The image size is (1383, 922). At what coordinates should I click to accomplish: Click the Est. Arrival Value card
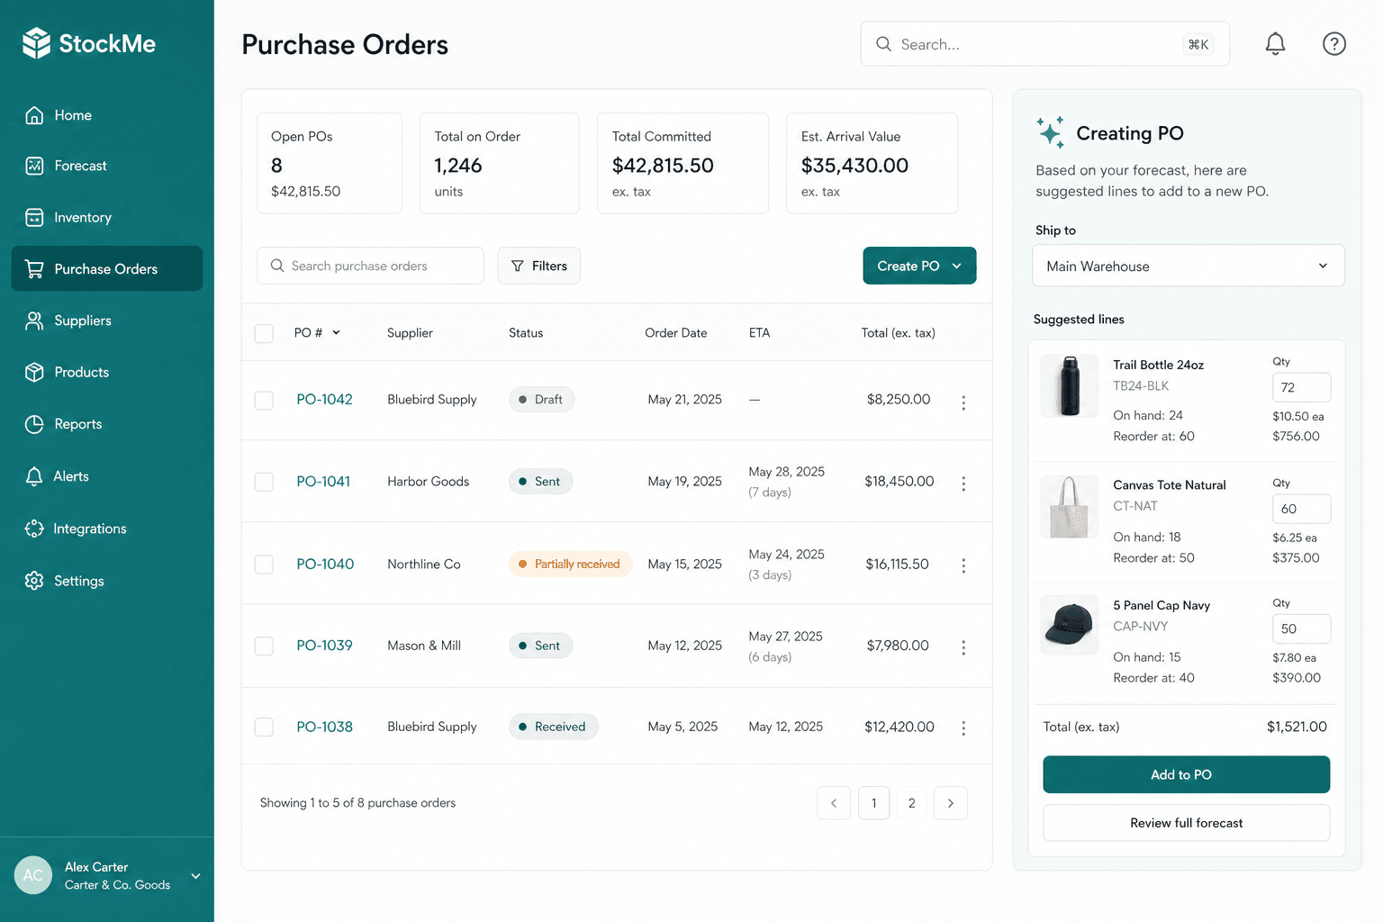tap(872, 163)
